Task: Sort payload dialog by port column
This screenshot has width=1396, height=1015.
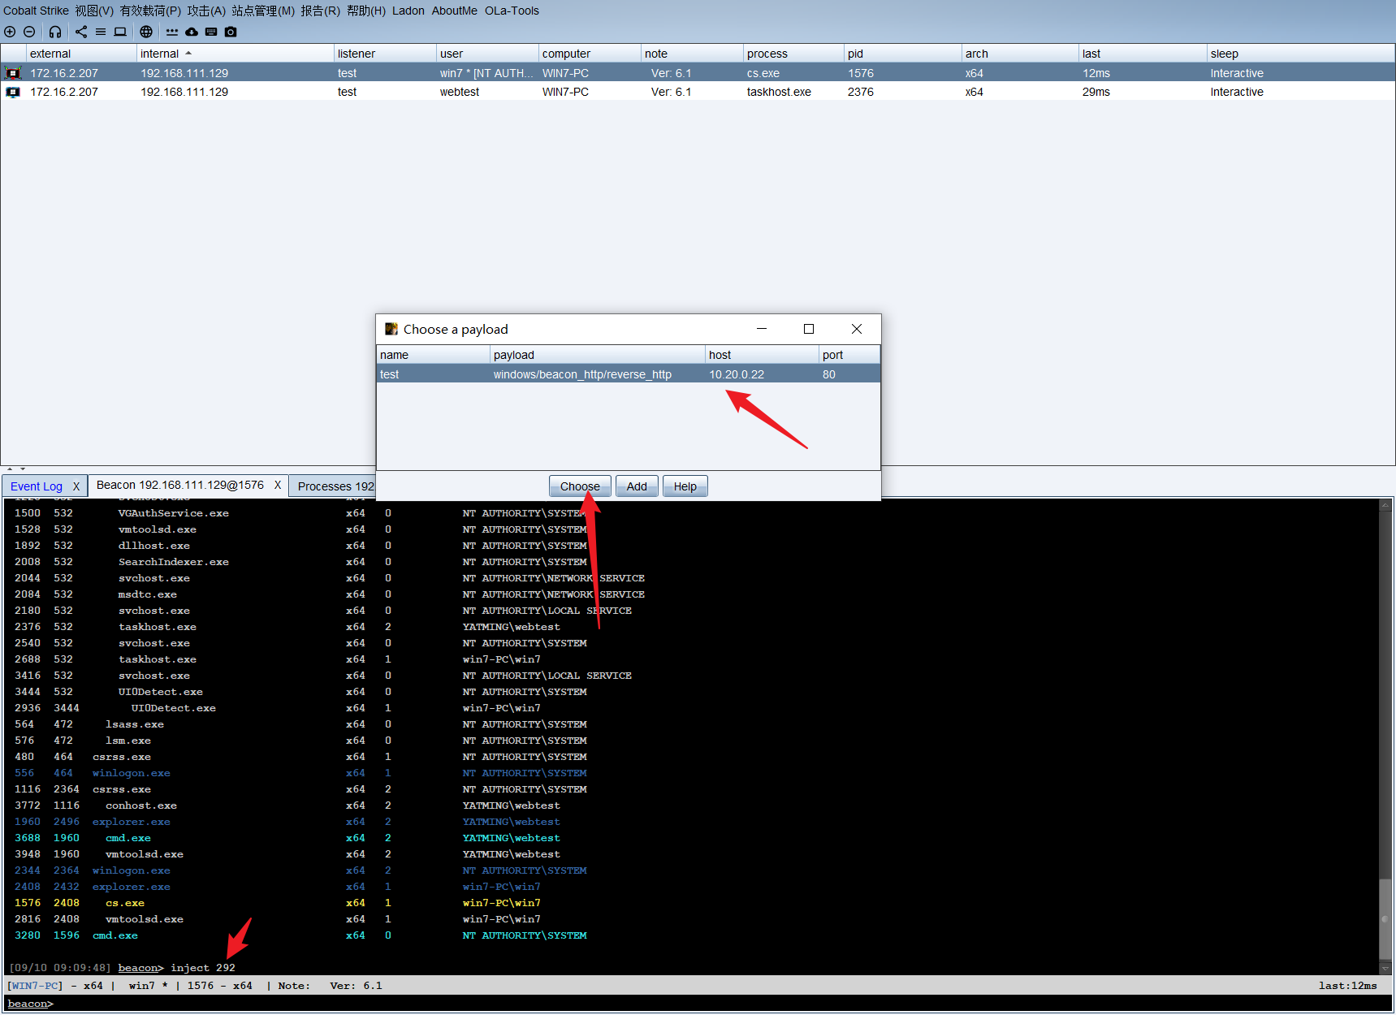Action: coord(849,355)
